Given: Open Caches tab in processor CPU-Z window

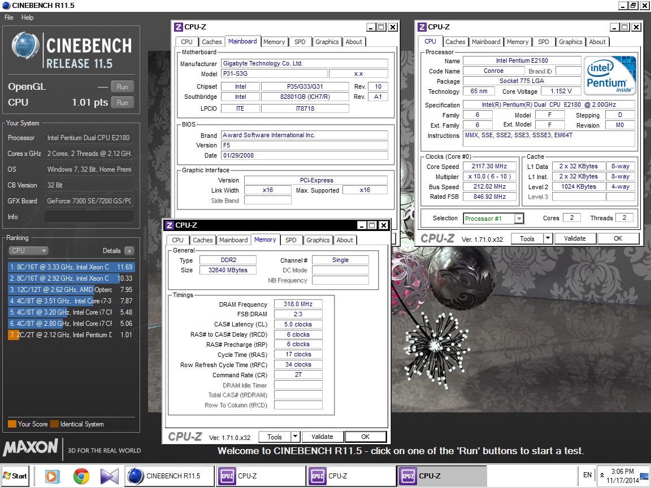Looking at the screenshot, I should click(x=455, y=42).
